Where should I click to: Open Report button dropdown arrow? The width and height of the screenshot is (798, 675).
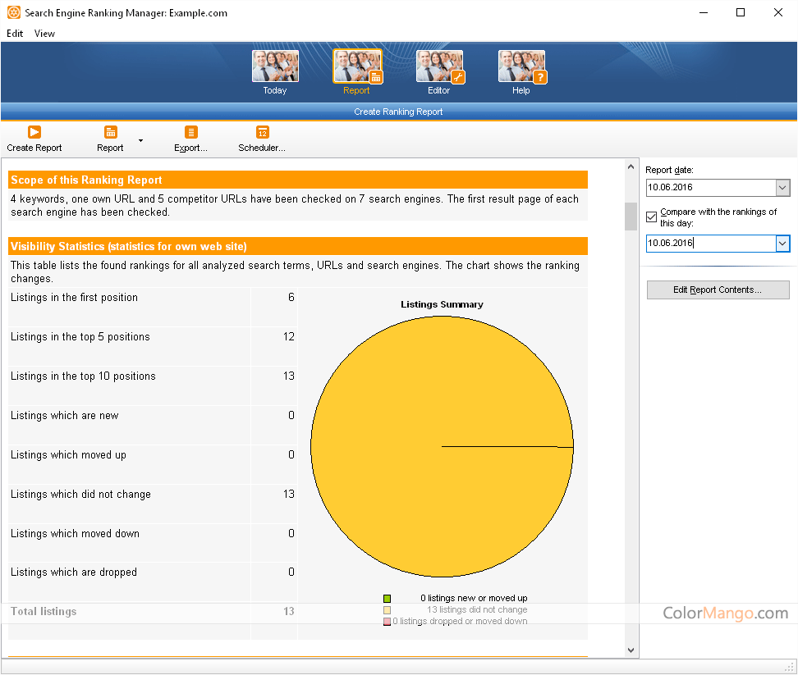[x=140, y=140]
